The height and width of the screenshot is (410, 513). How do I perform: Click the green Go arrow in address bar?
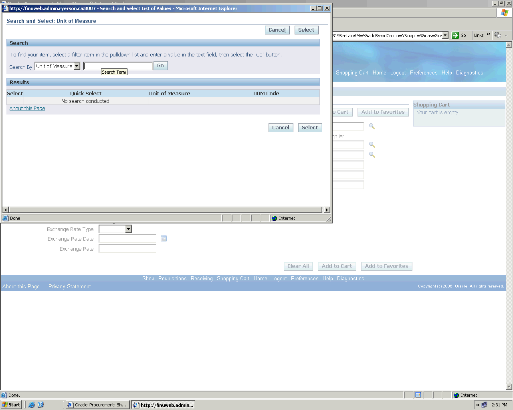tap(455, 35)
